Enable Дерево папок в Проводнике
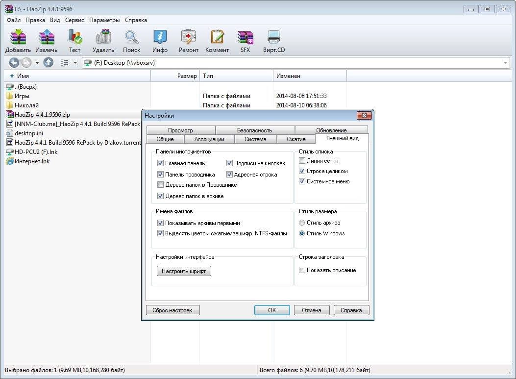The width and height of the screenshot is (516, 379). click(x=160, y=185)
